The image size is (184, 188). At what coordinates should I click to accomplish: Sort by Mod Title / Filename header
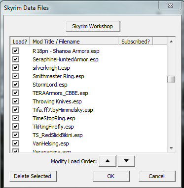point(74,42)
